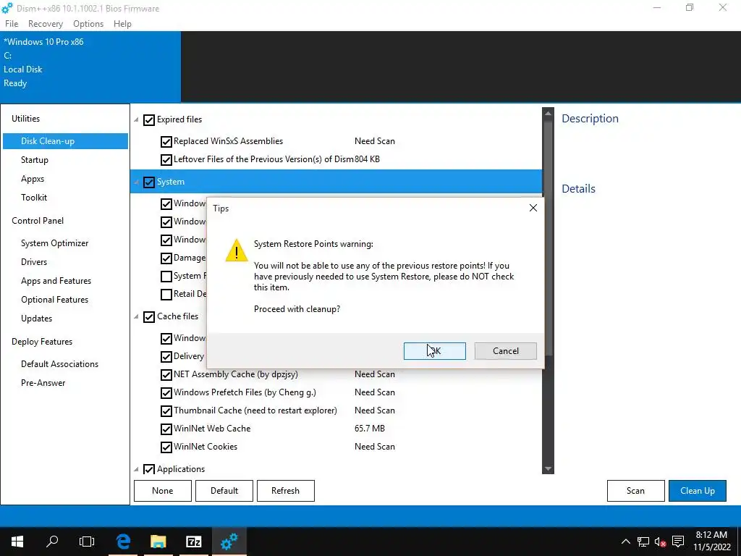741x556 pixels.
Task: Collapse the System group arrow
Action: [136, 182]
